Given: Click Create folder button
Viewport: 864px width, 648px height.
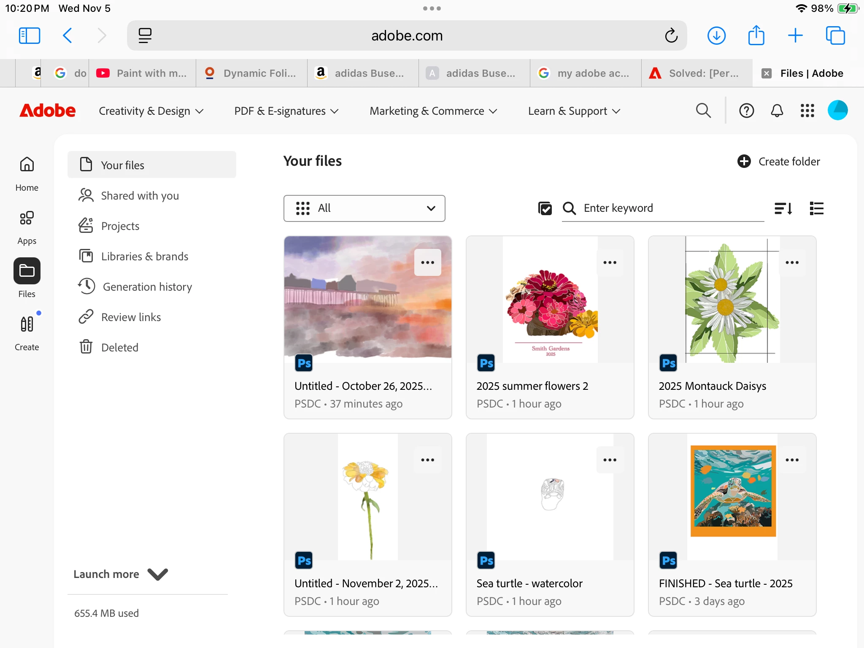Looking at the screenshot, I should point(778,161).
